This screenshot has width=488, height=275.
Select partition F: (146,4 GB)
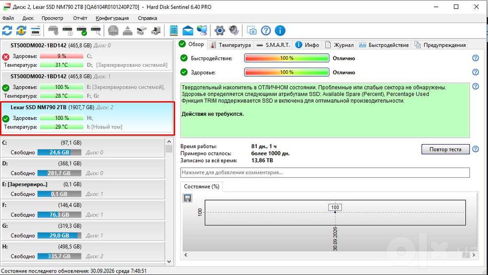click(x=83, y=210)
